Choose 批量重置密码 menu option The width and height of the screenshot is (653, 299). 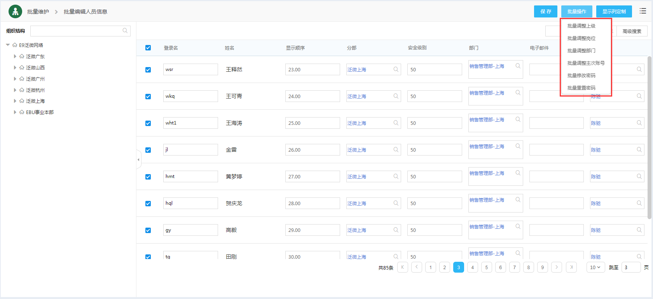[x=581, y=88]
